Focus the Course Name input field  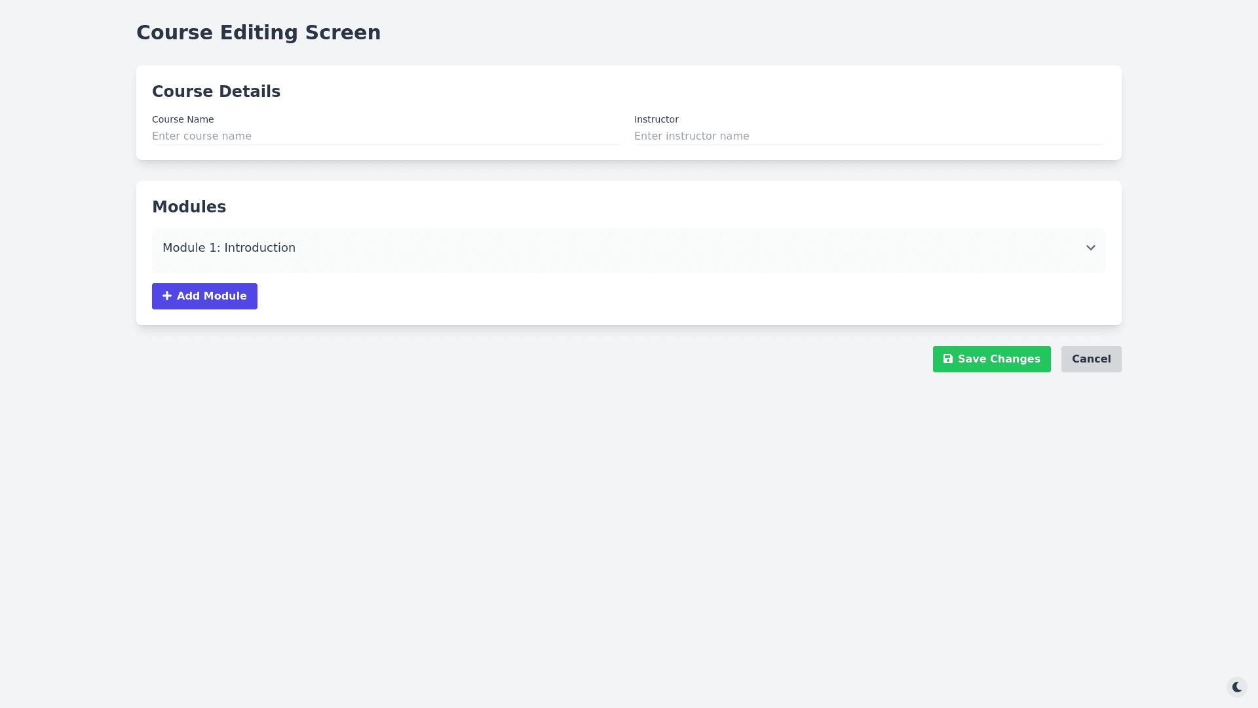426,136
